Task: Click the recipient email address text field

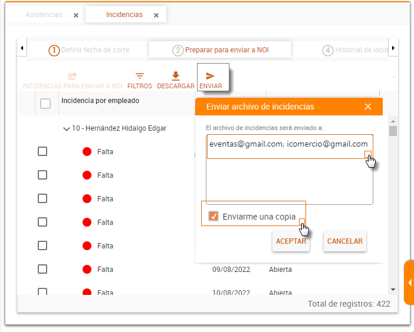Action: tap(289, 171)
